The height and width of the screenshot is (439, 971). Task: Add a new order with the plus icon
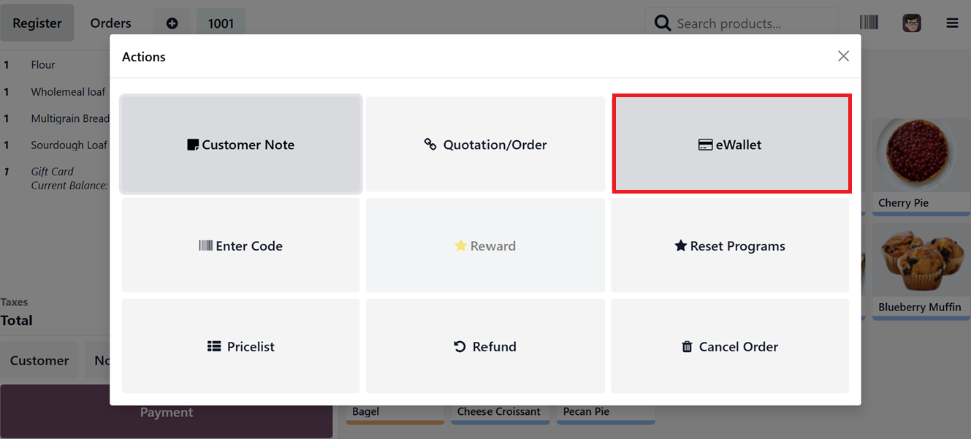(x=172, y=23)
